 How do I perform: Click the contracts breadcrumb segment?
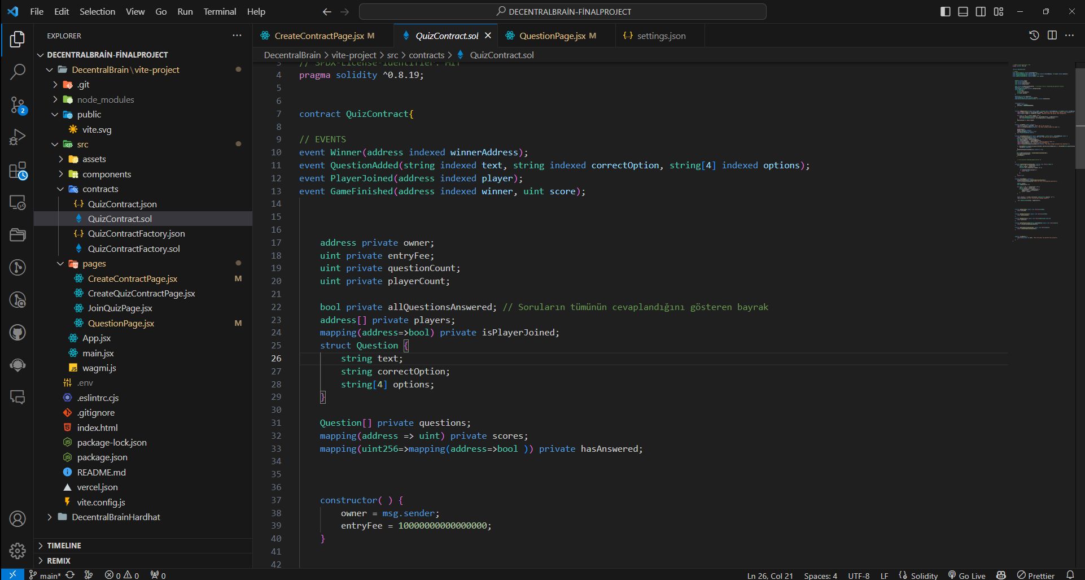point(426,55)
